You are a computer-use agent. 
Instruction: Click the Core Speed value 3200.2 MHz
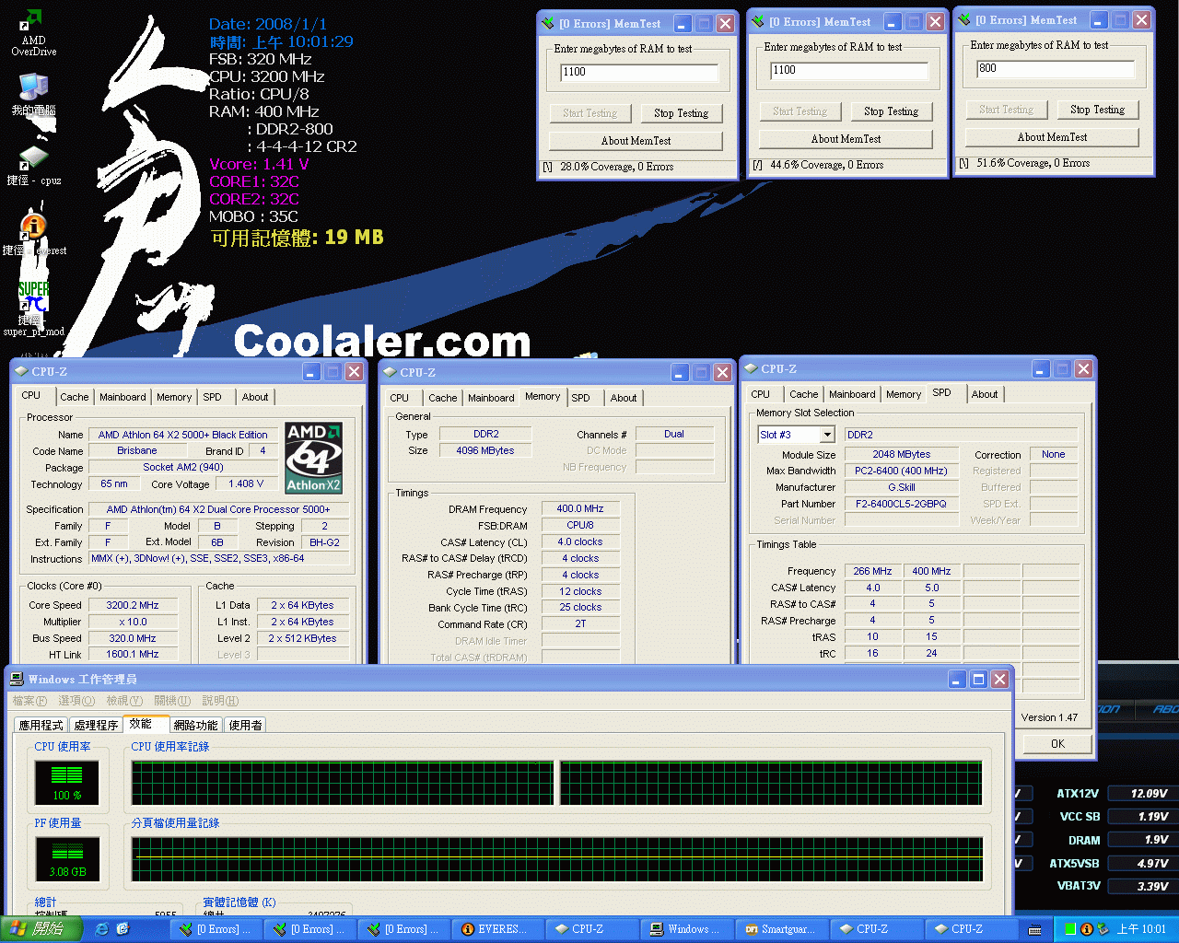click(x=133, y=605)
